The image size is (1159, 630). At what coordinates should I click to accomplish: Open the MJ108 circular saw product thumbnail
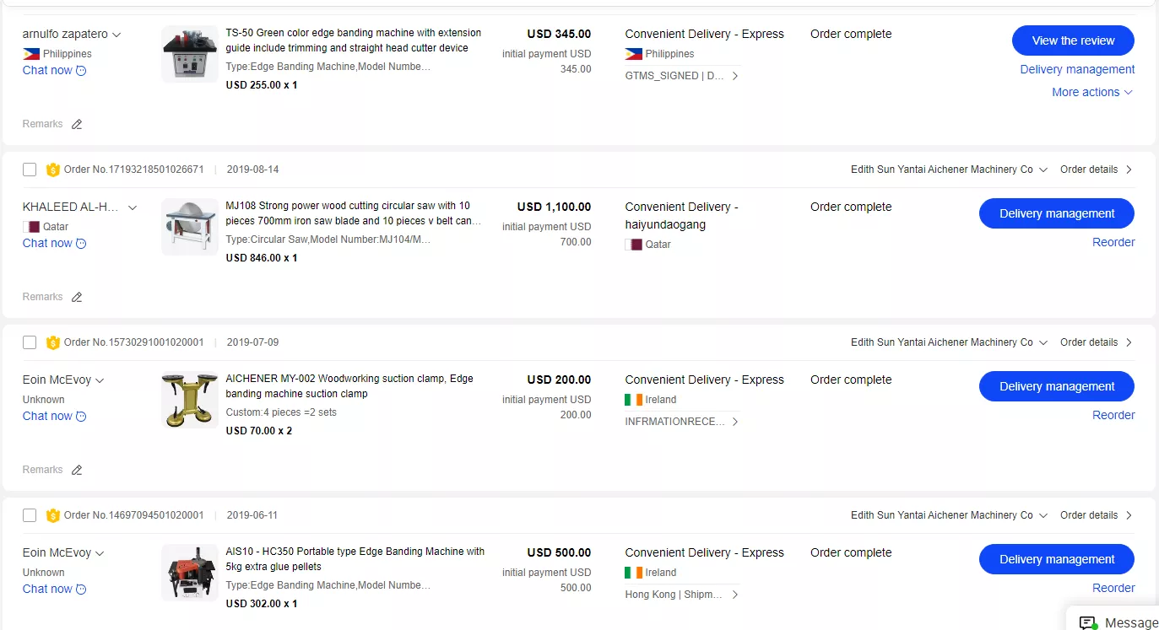(x=190, y=227)
